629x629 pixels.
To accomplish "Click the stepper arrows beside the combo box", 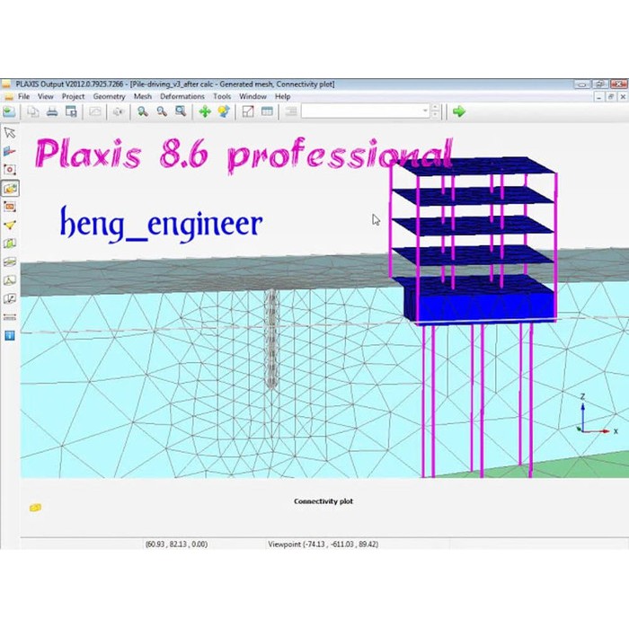I will (435, 111).
